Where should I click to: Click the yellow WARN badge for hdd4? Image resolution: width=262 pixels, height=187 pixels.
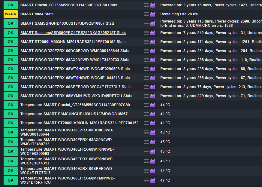[x=11, y=14]
